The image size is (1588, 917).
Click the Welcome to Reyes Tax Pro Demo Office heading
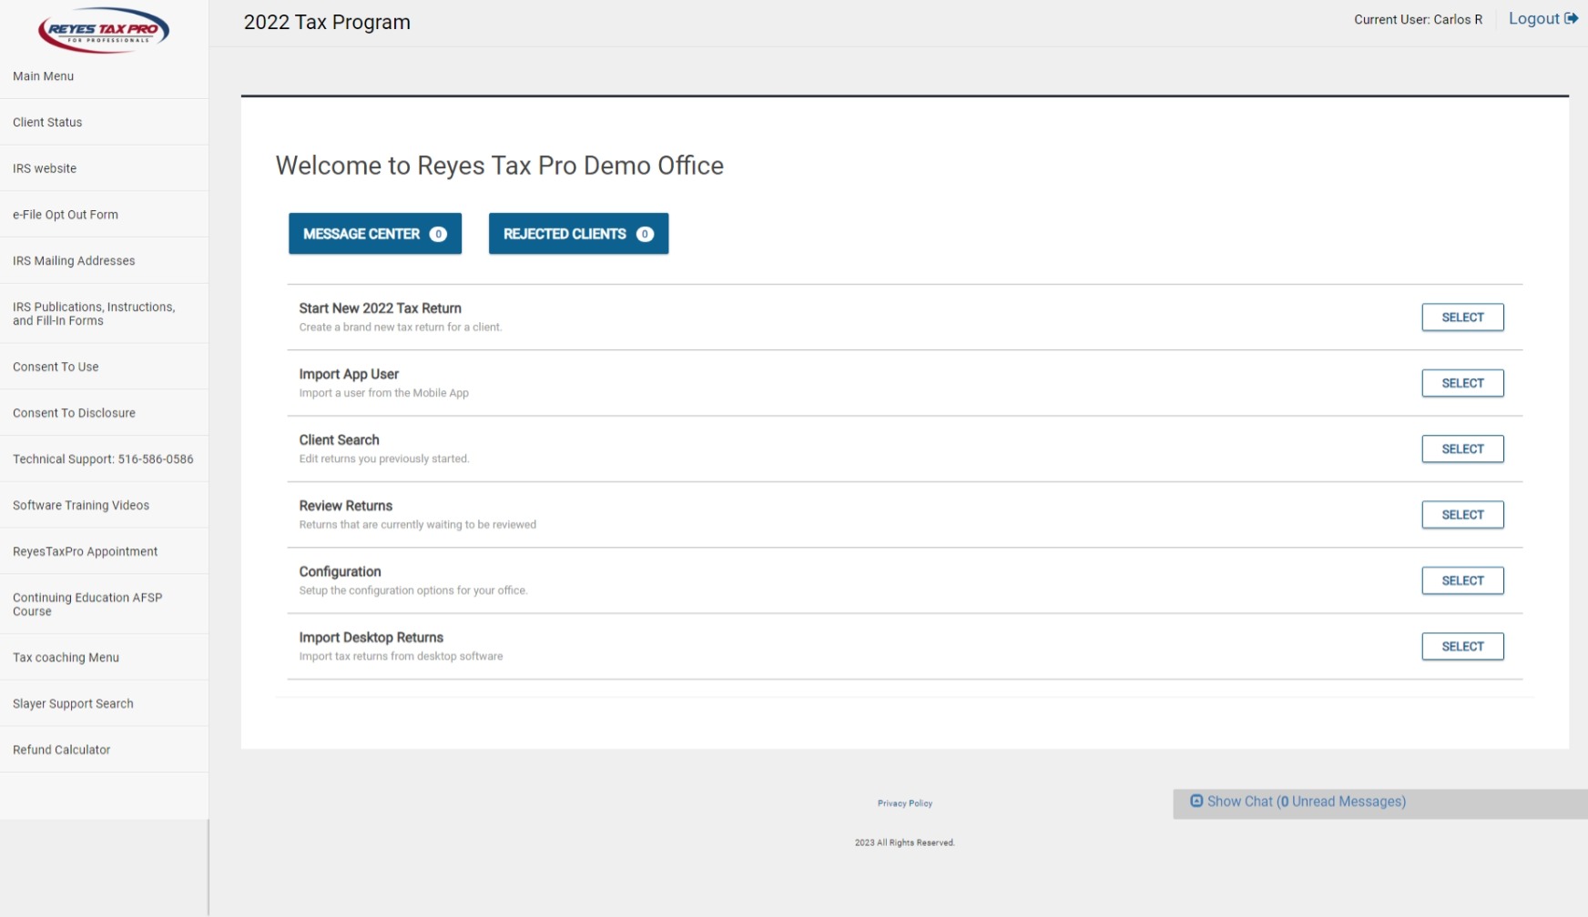[x=500, y=166]
